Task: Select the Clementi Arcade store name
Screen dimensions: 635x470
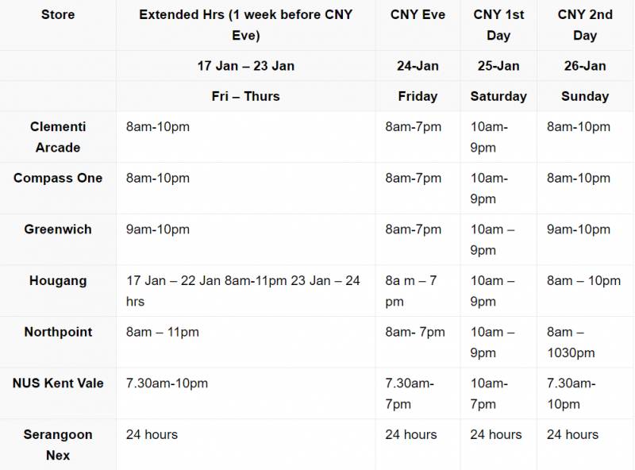Action: pyautogui.click(x=58, y=137)
